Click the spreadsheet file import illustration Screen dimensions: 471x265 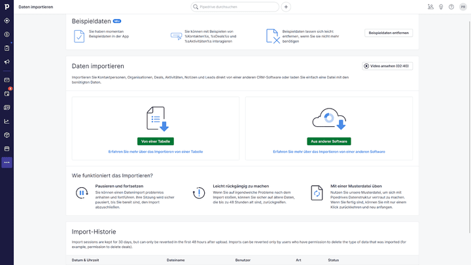pos(158,119)
